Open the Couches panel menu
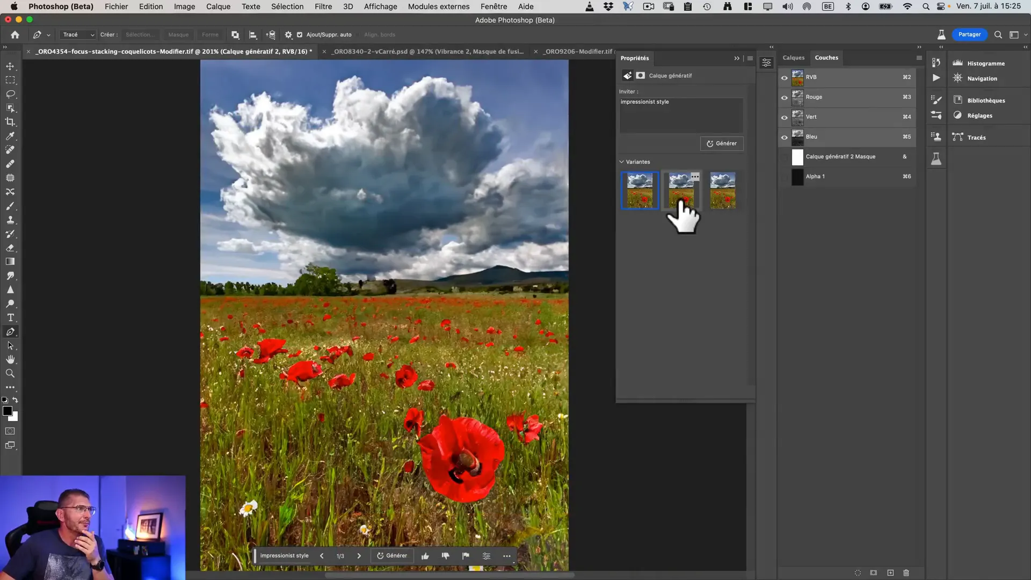Viewport: 1031px width, 580px height. tap(919, 57)
